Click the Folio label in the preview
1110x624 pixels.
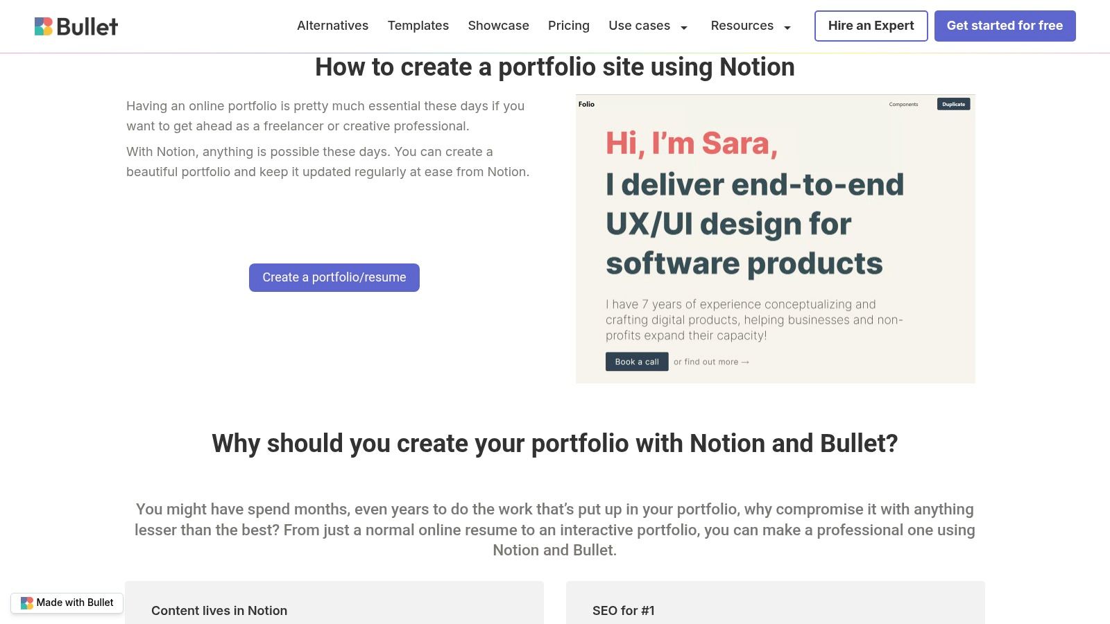[586, 104]
